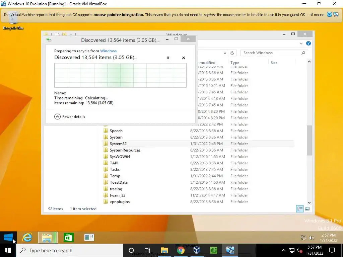
Task: Pause the recycle operation
Action: (x=168, y=58)
